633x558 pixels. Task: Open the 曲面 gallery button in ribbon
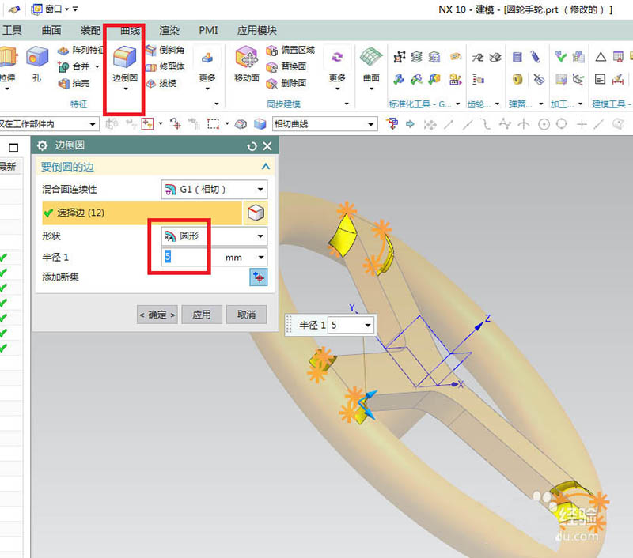371,68
